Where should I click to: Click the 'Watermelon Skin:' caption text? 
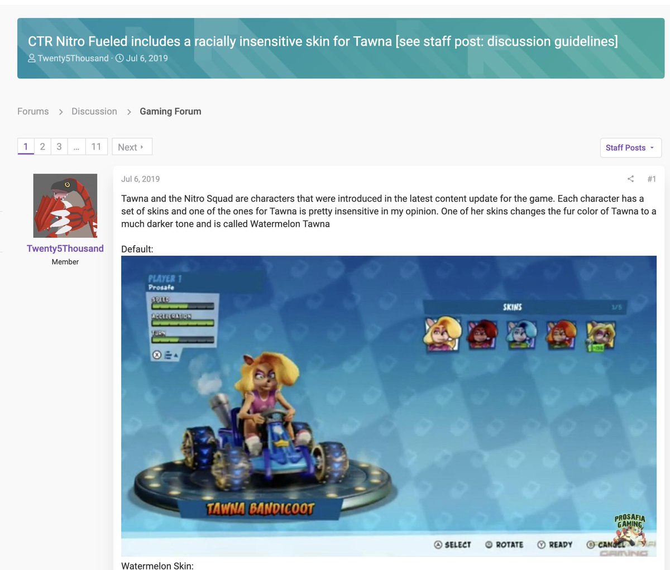coord(157,565)
